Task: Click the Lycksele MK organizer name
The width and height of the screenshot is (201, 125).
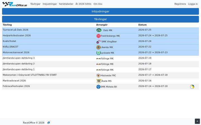Action: [x=107, y=53]
